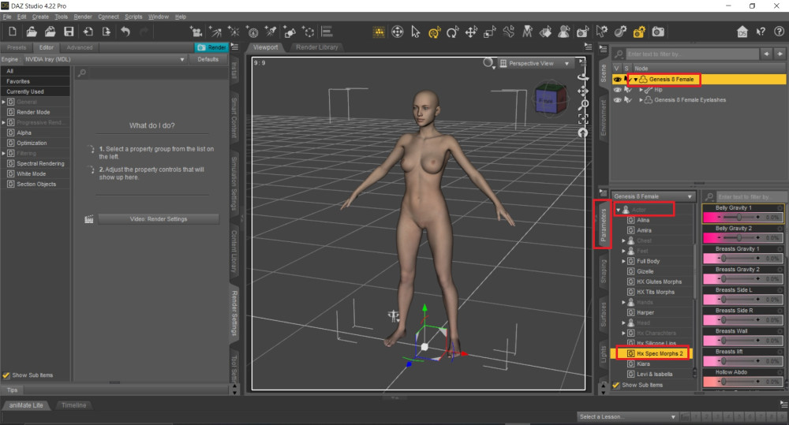This screenshot has width=789, height=425.
Task: Click the teal Render button
Action: coord(211,47)
